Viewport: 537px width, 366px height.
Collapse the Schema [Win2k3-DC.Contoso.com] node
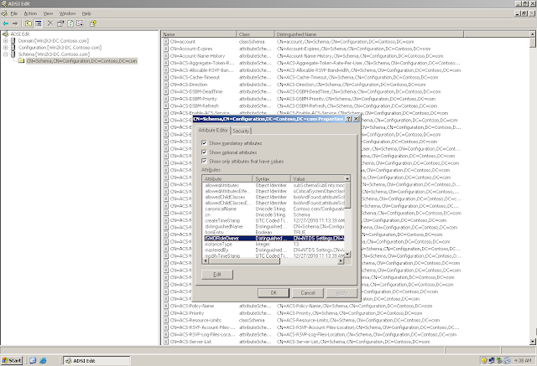[x=6, y=54]
